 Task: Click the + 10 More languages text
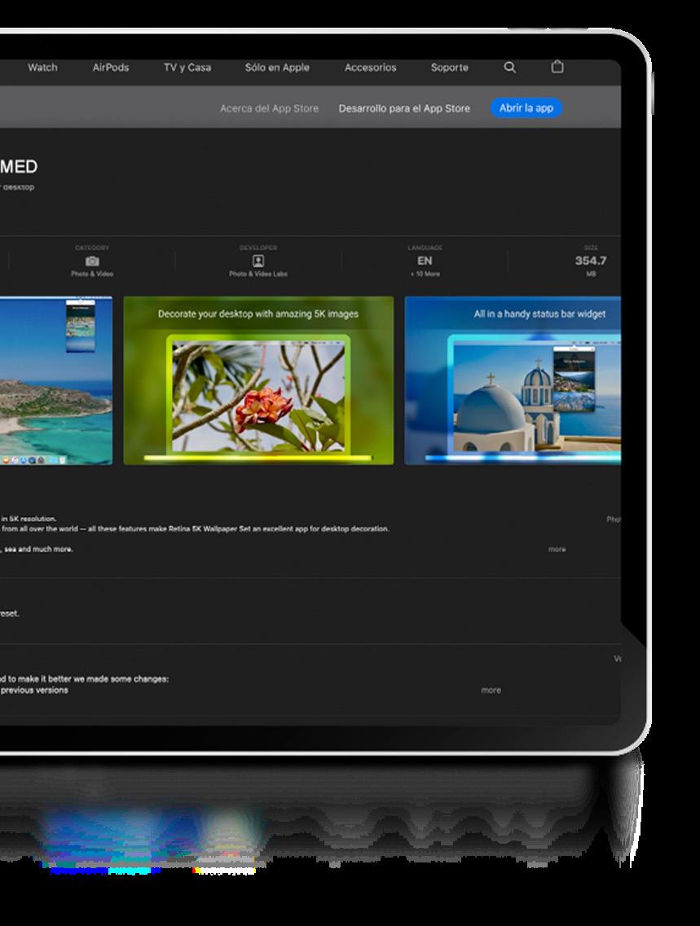(425, 274)
